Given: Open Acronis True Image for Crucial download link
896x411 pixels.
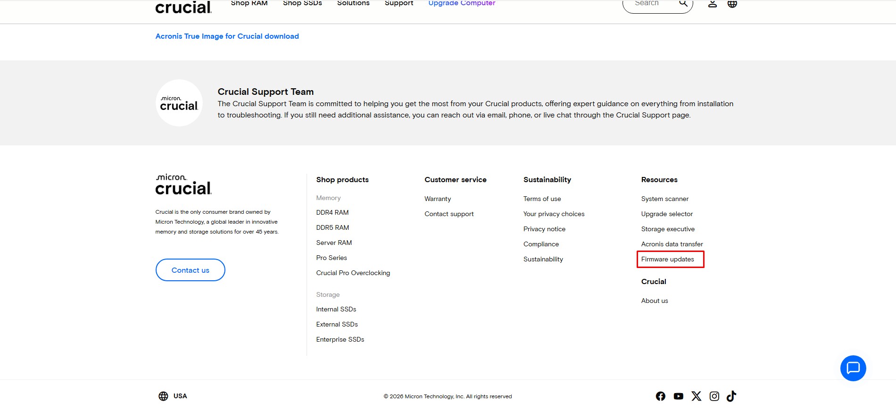Looking at the screenshot, I should (x=227, y=36).
